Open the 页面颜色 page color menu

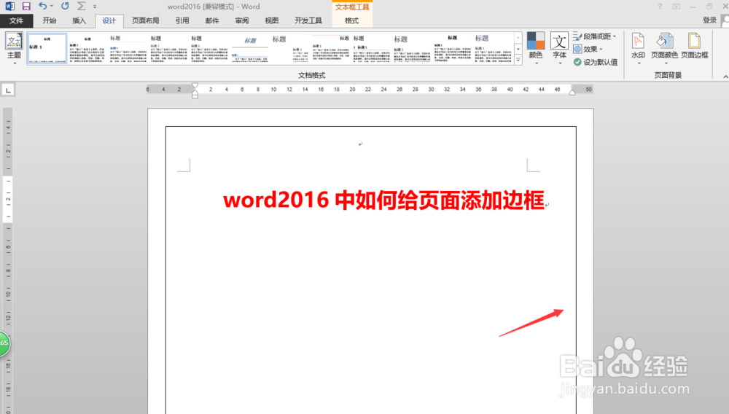point(664,48)
